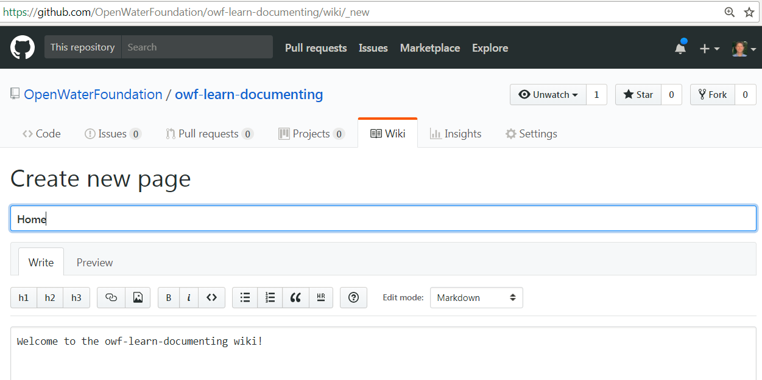Open markdown help via the question mark icon

(x=353, y=297)
